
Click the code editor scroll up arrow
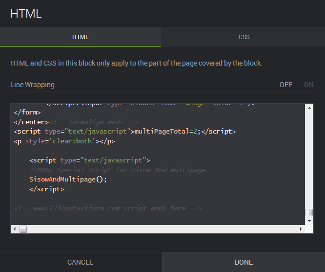[x=309, y=108]
